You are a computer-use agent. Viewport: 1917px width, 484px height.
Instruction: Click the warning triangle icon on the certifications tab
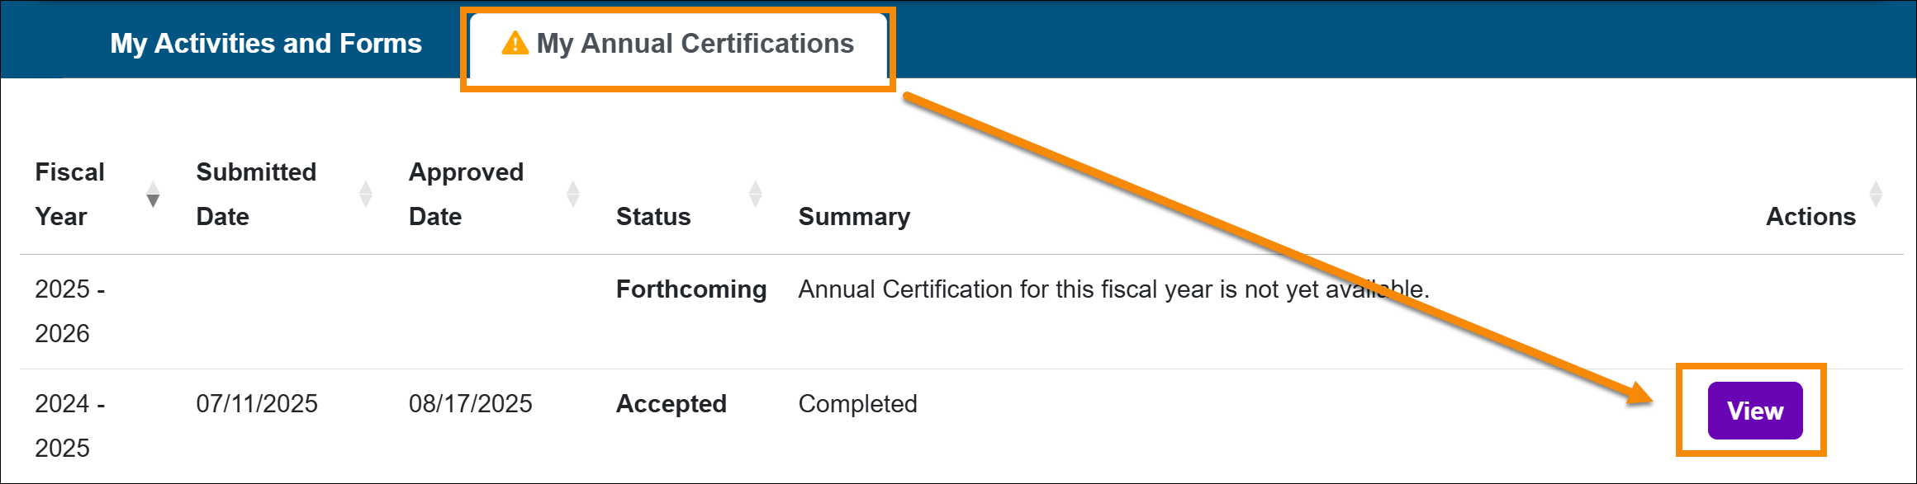pos(515,42)
